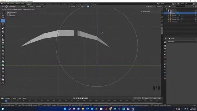Select the Edge Slide tool
The width and height of the screenshot is (197, 111).
pos(3,72)
